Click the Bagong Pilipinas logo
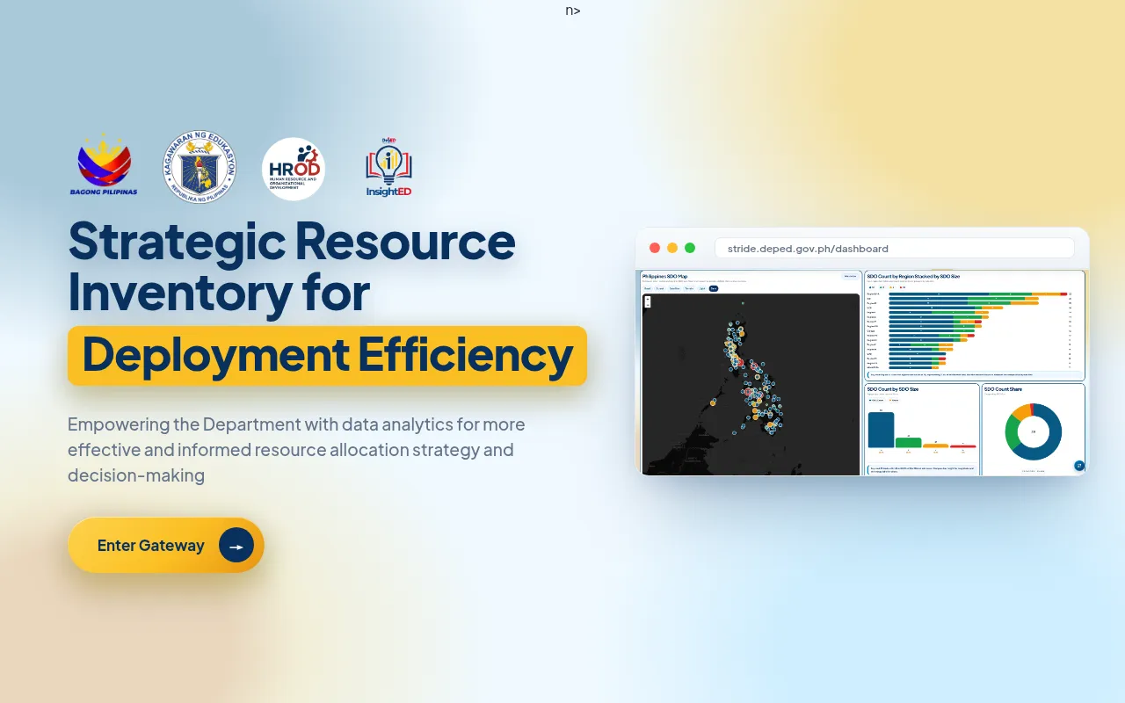Viewport: 1125px width, 703px height. [104, 166]
